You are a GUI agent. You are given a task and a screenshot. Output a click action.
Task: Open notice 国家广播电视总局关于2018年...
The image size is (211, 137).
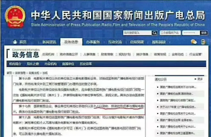(x=178, y=87)
